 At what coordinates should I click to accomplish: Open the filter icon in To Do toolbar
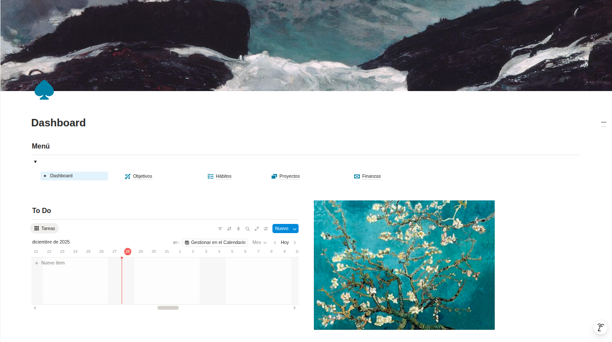point(220,229)
